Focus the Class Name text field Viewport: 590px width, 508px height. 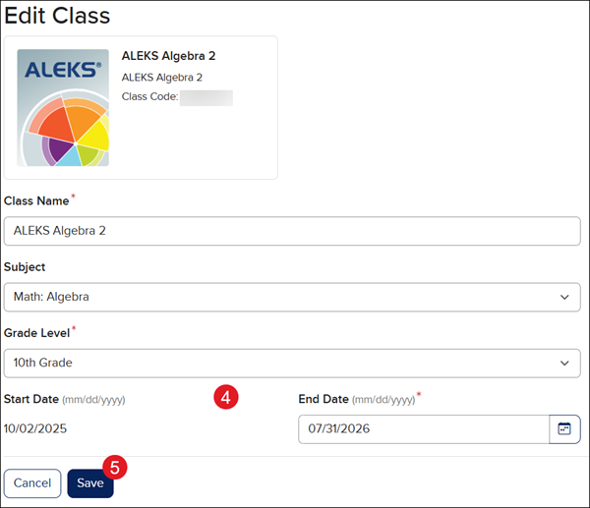pos(292,231)
